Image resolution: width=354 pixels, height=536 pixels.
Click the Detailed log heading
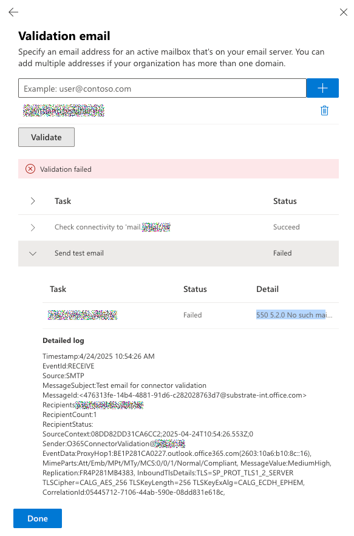(63, 341)
